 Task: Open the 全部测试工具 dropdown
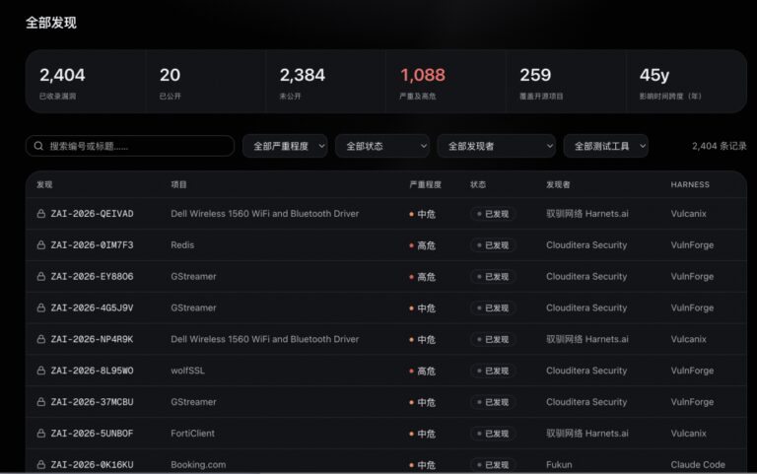click(x=606, y=146)
